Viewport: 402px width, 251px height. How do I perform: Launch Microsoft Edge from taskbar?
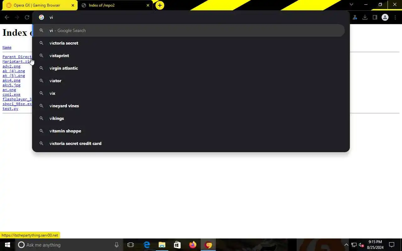point(147,245)
